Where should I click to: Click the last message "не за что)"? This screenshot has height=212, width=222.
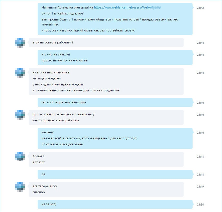pyautogui.click(x=115, y=204)
